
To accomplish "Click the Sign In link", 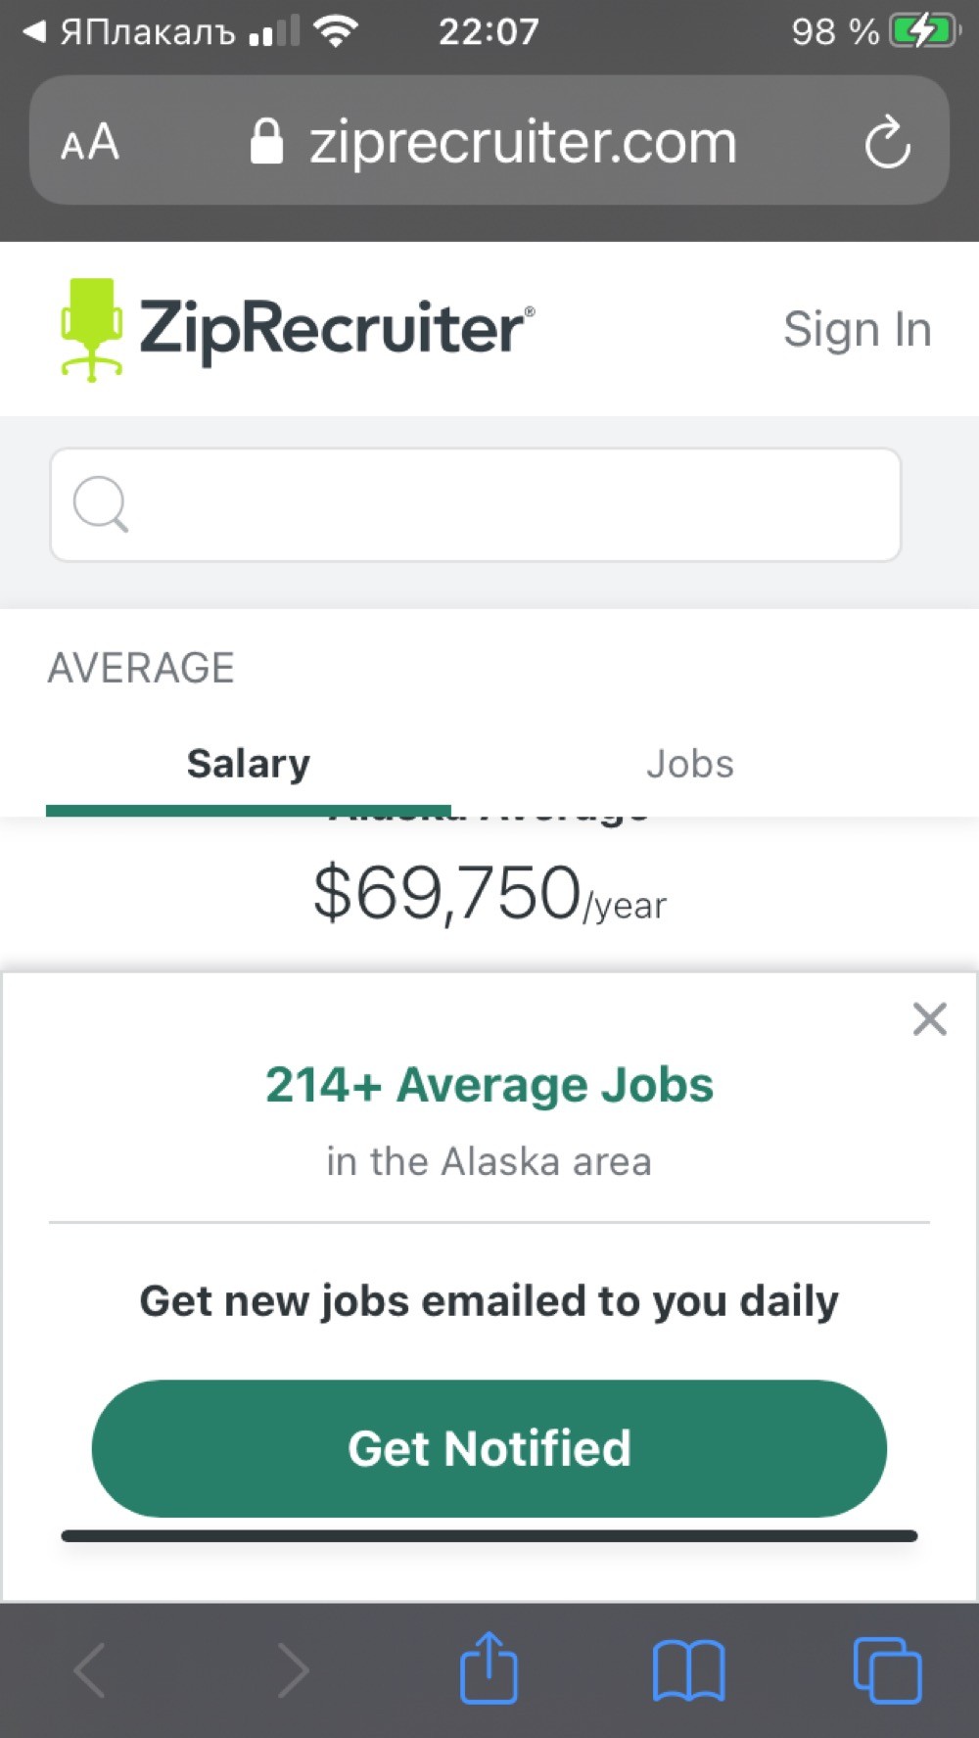I will [857, 330].
